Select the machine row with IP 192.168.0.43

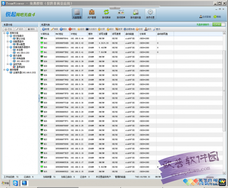(131, 43)
